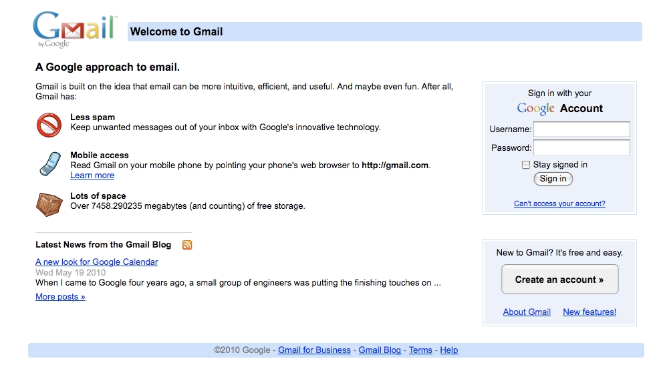Click the Help link in footer
665x383 pixels.
coord(449,350)
